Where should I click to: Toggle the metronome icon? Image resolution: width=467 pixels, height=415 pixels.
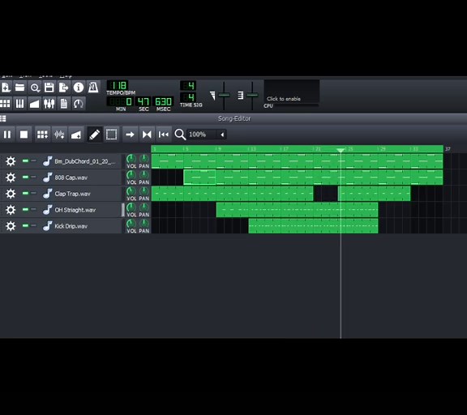(x=93, y=88)
